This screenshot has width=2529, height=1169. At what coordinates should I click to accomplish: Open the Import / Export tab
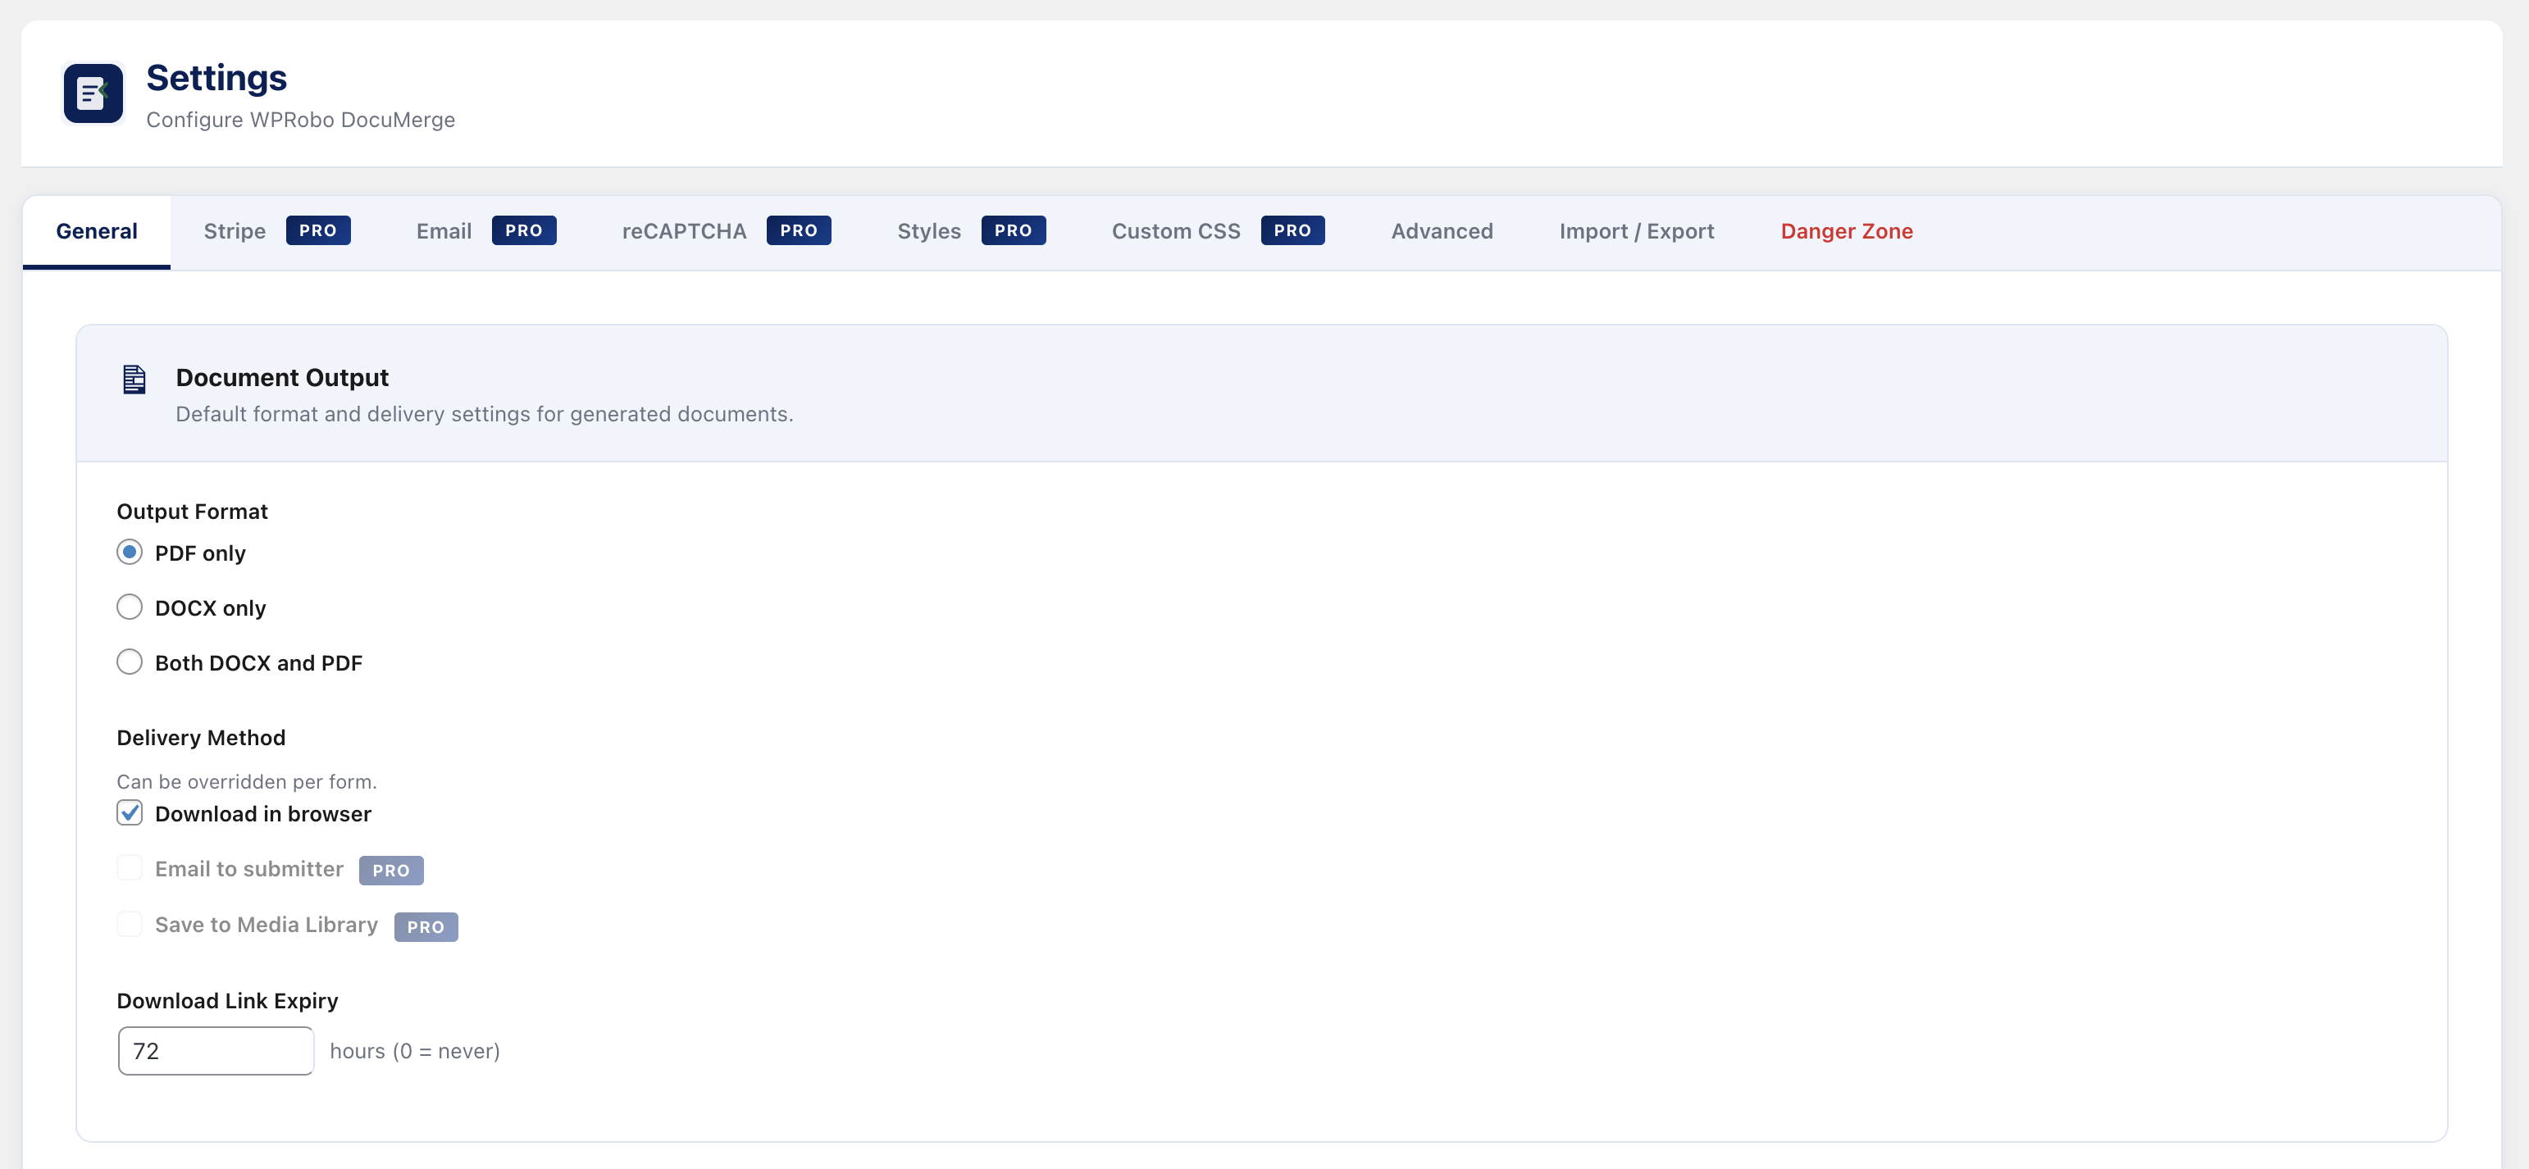(x=1636, y=232)
